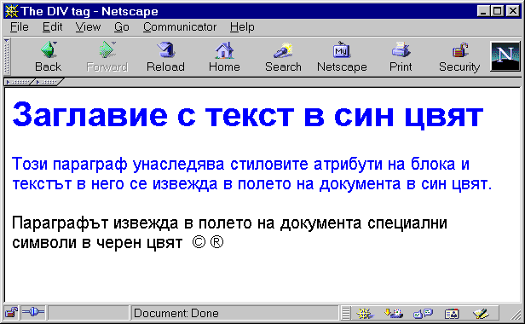The width and height of the screenshot is (525, 324).
Task: Click the padlock security icon in status bar
Action: pyautogui.click(x=11, y=313)
